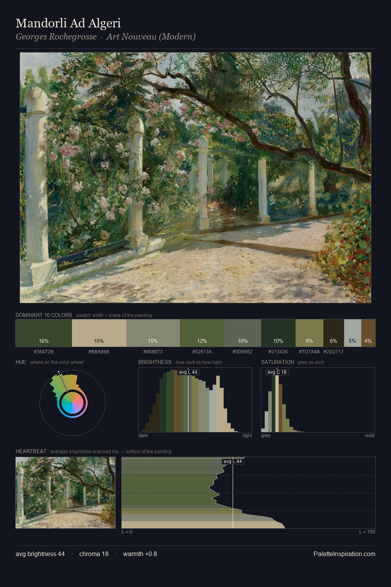Click the 'avg L 44' heartbeat chart label
Image resolution: width=391 pixels, height=587 pixels.
click(x=233, y=461)
